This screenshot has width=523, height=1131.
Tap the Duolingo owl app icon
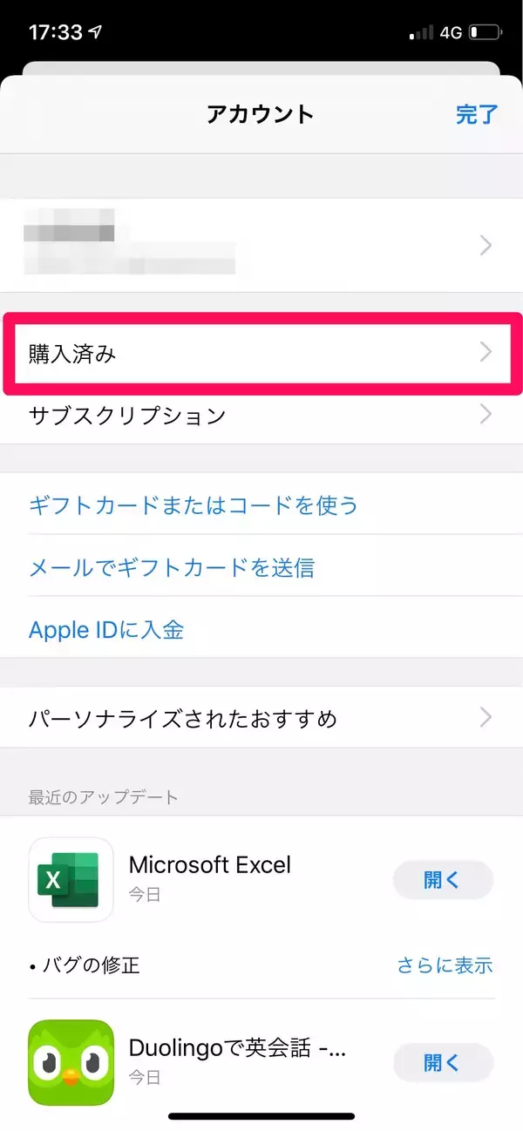point(71,1063)
